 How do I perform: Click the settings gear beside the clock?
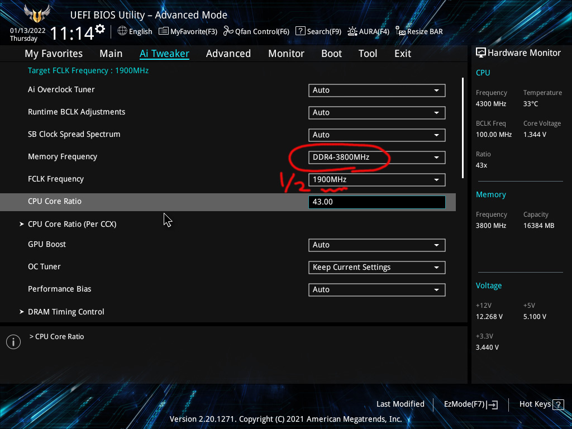[100, 28]
